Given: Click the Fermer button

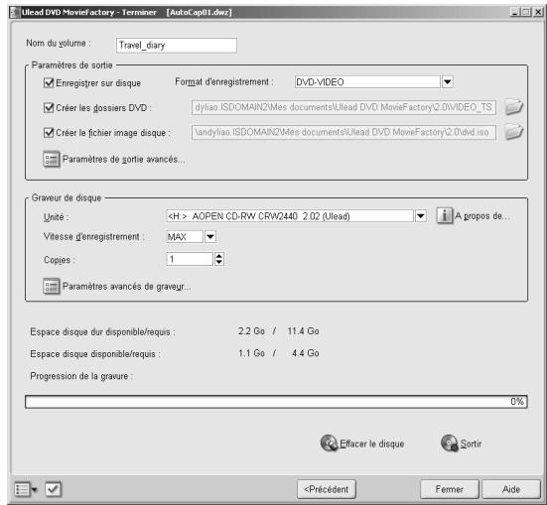Looking at the screenshot, I should [x=450, y=489].
